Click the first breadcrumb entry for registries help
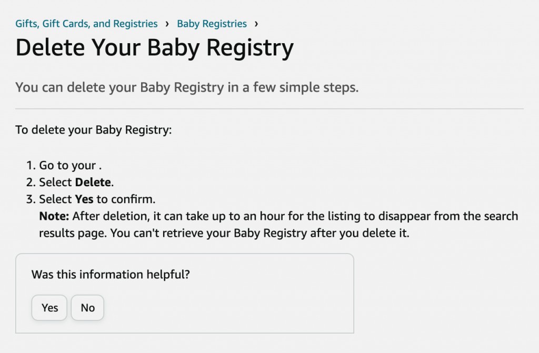 (86, 23)
